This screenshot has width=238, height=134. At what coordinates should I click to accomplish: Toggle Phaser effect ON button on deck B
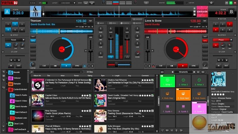pos(216,45)
